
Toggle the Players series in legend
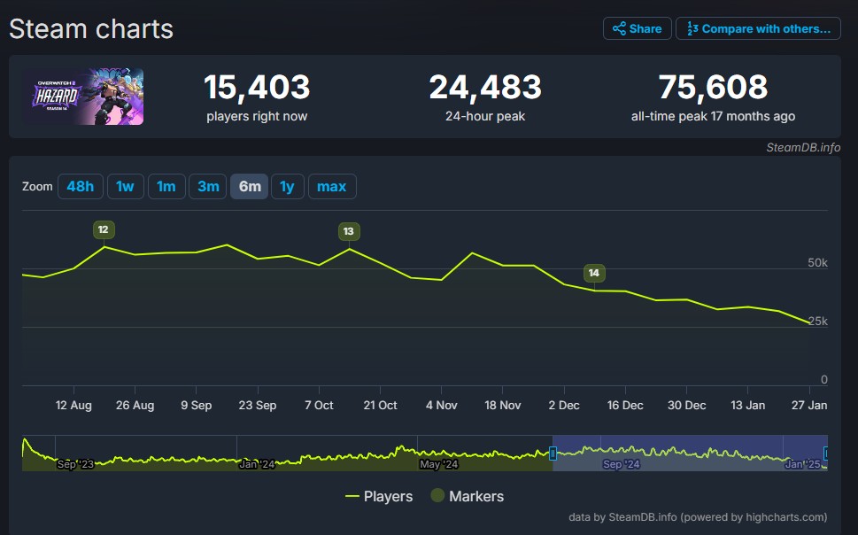click(379, 496)
